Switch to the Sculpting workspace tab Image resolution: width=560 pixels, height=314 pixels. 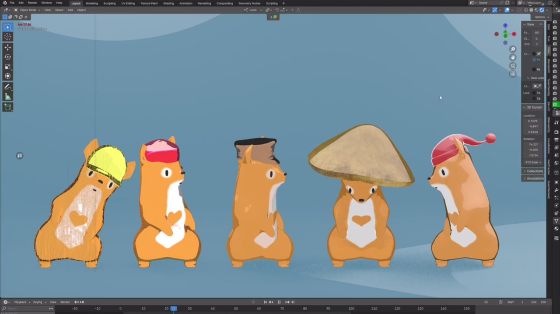click(x=109, y=3)
